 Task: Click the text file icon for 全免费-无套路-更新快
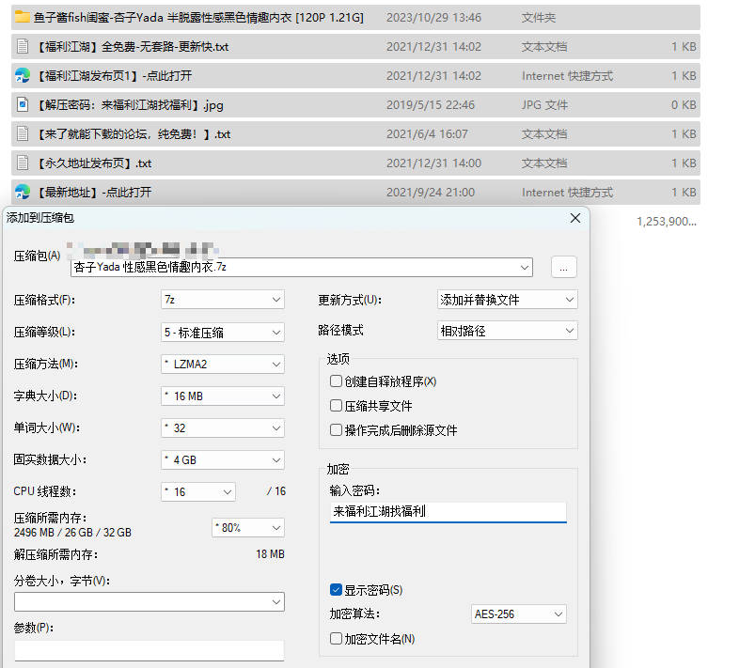click(23, 46)
